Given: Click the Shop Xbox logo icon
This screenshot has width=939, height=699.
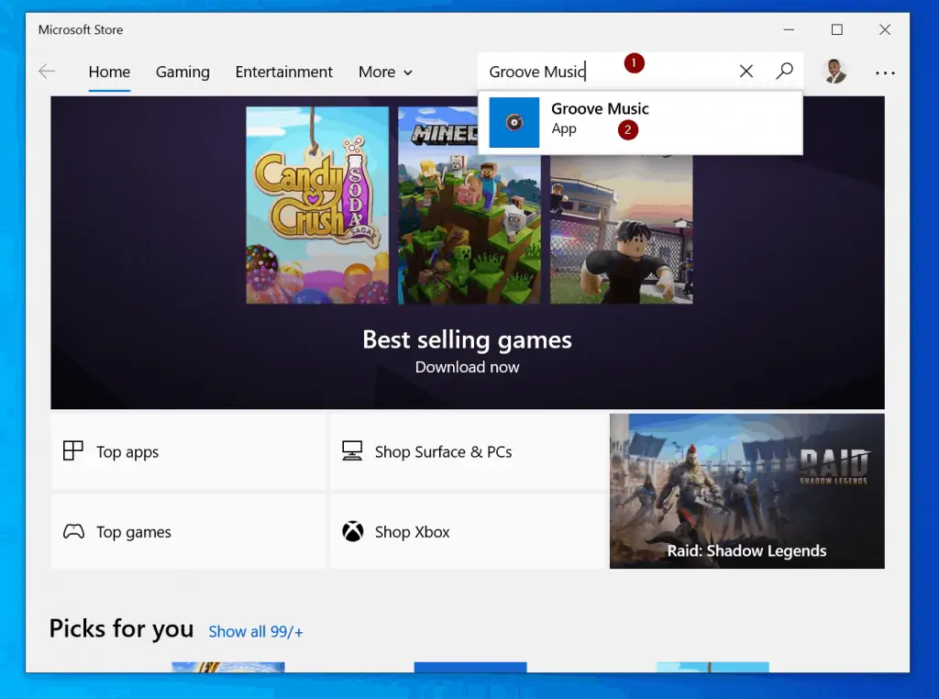Looking at the screenshot, I should click(x=353, y=531).
